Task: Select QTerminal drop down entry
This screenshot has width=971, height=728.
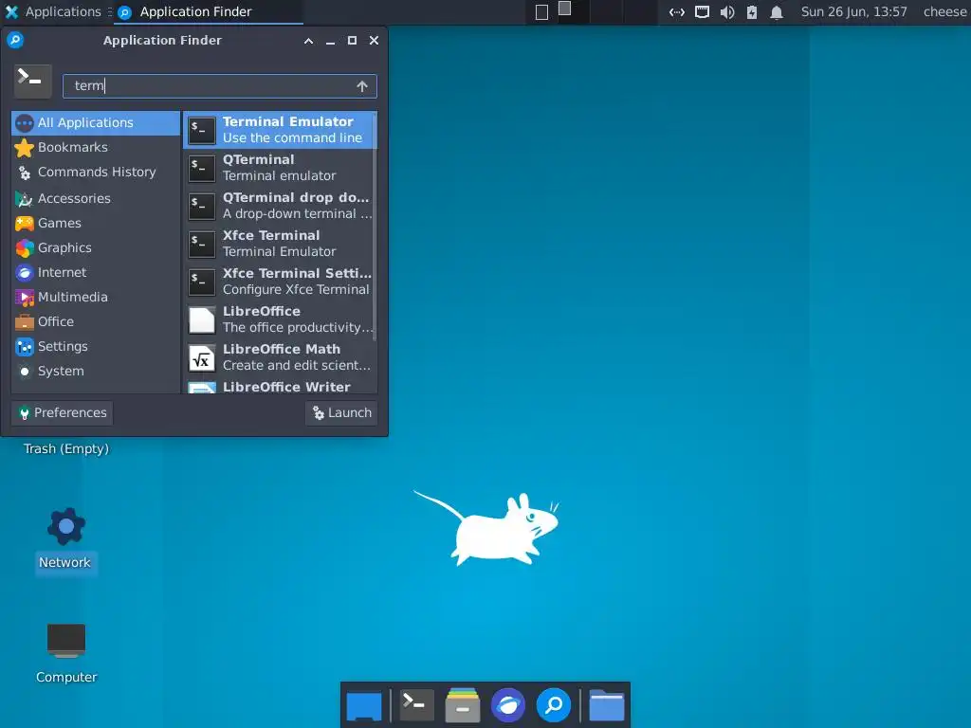Action: (x=280, y=206)
